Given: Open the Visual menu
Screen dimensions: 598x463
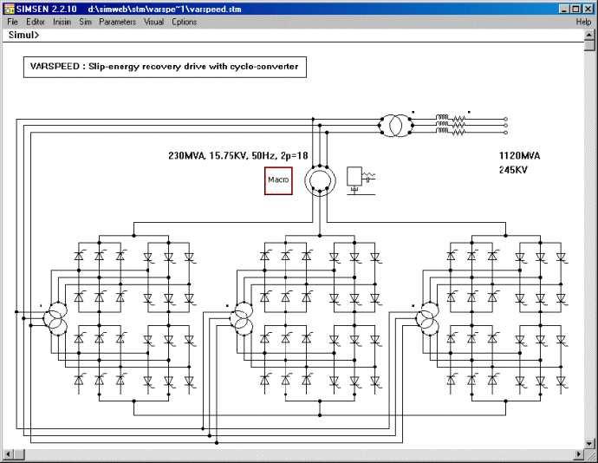Looking at the screenshot, I should pos(153,22).
